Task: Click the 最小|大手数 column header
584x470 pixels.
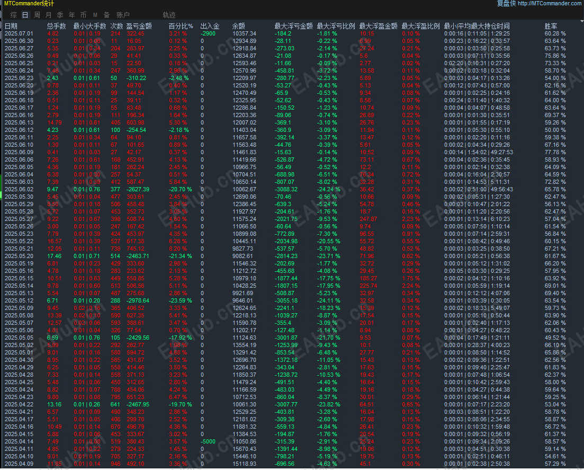Action: point(90,26)
